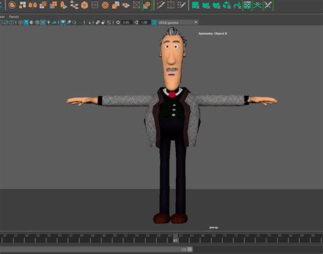Click the orange stacked tiles shelf icon beside Mirror
The image size is (323, 254).
point(43,5)
